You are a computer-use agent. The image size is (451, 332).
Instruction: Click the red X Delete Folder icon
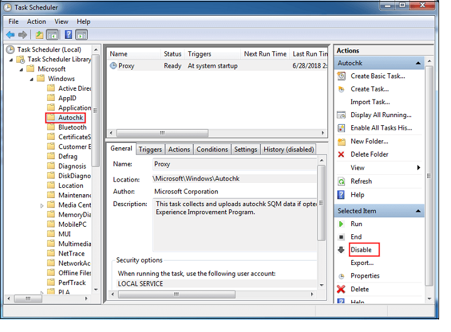[x=341, y=155]
